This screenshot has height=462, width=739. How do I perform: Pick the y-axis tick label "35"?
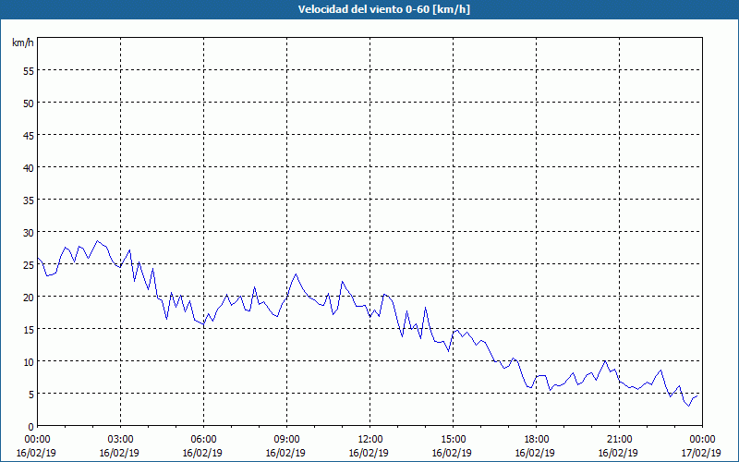point(29,201)
